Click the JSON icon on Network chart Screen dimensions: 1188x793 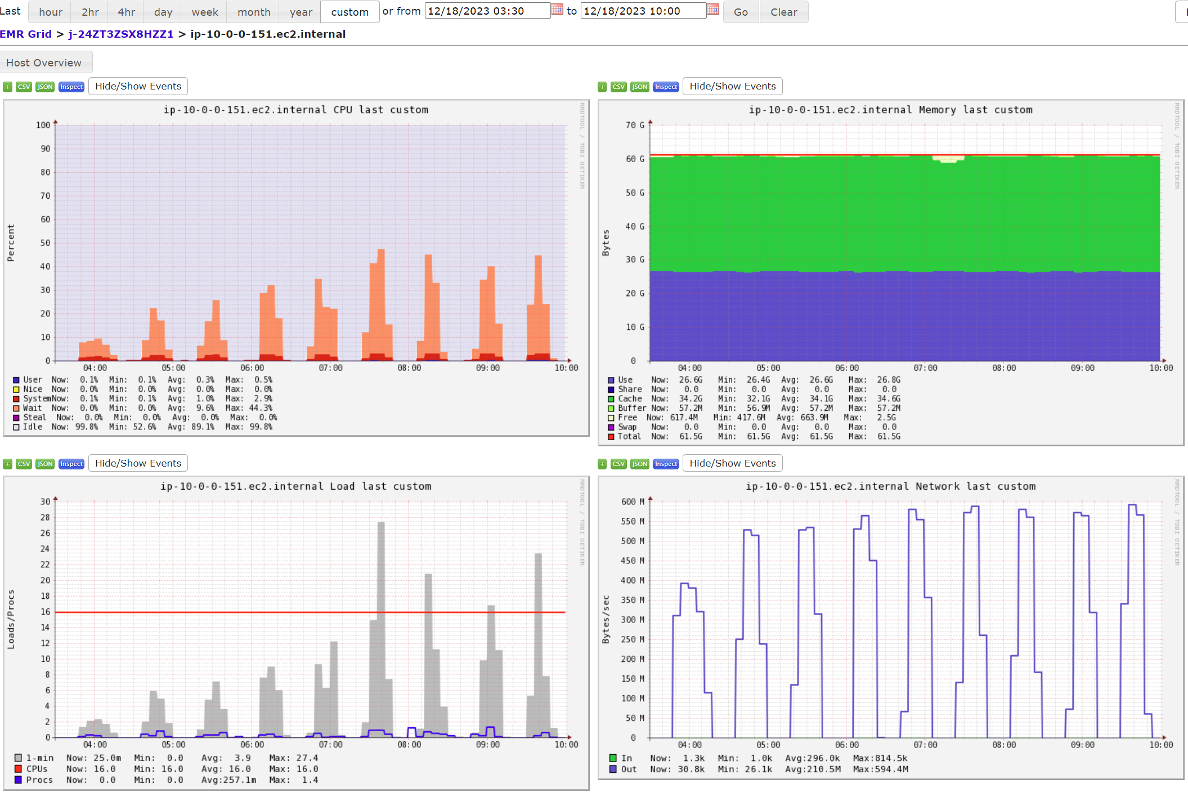(637, 464)
